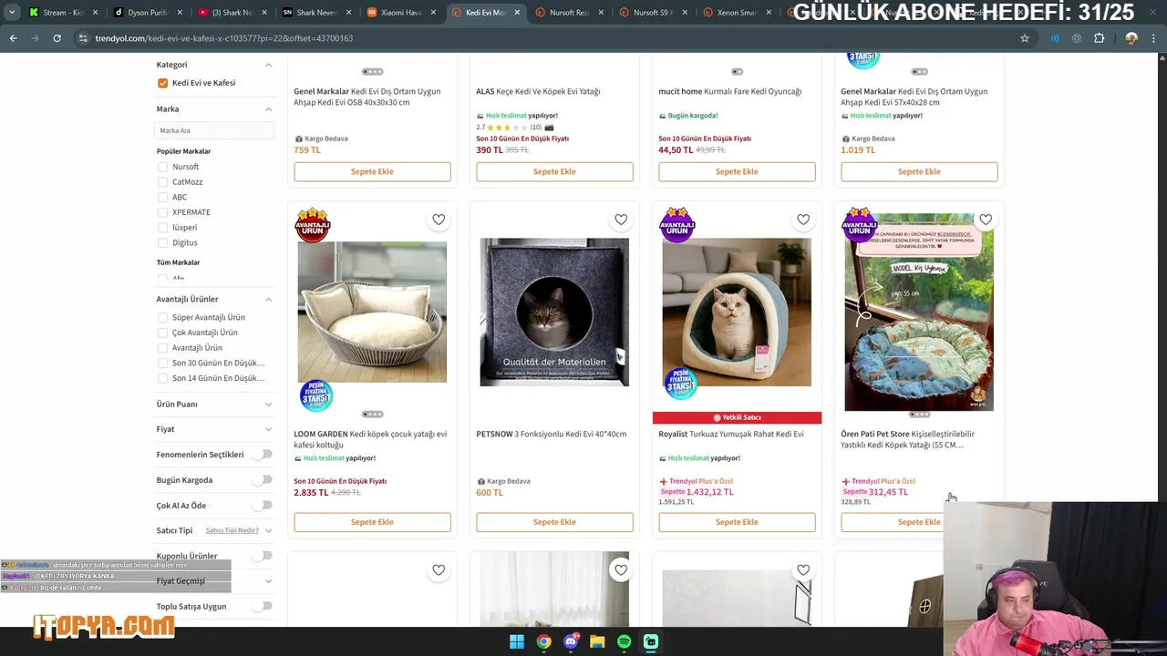Toggle the Çok Al Az Öde switch
Viewport: 1167px width, 656px height.
(263, 505)
